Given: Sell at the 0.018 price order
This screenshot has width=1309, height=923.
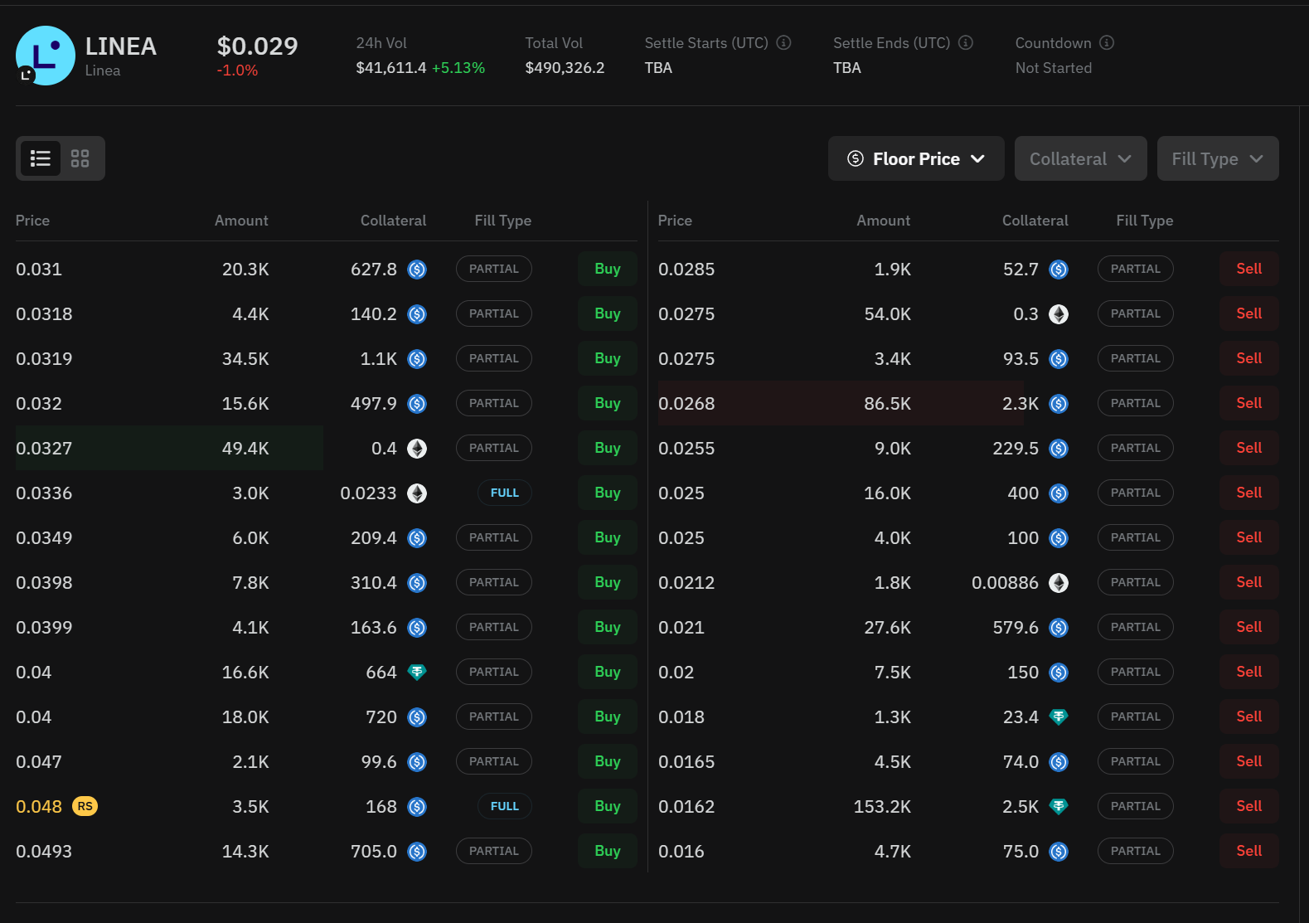Looking at the screenshot, I should click(1249, 717).
